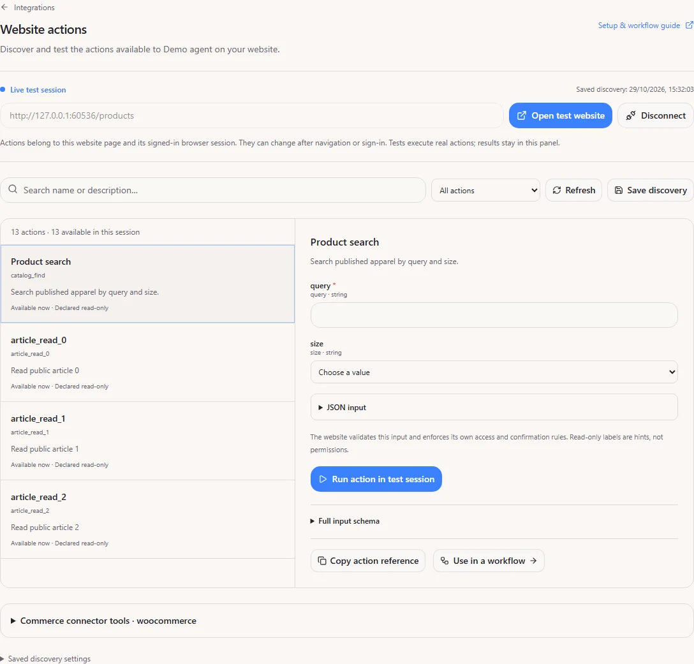Viewport: 694px width, 664px height.
Task: Click the Product search panel heading
Action: point(345,242)
